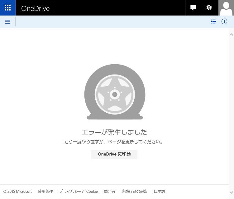Open the settings gear menu
The image size is (234, 199).
(209, 8)
